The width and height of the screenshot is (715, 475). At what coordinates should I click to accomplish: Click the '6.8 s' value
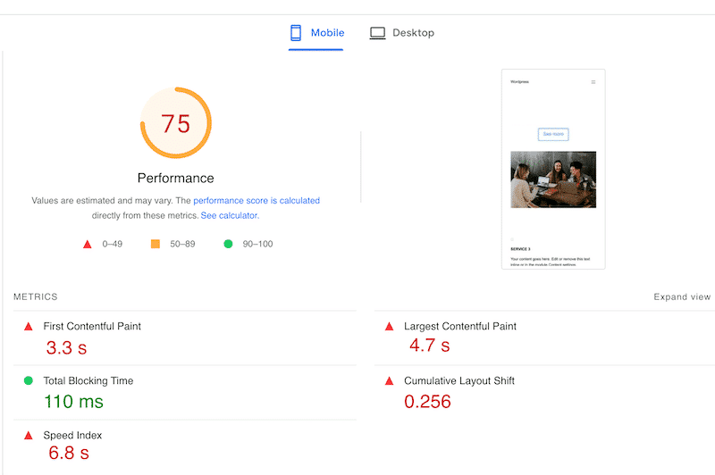(69, 454)
